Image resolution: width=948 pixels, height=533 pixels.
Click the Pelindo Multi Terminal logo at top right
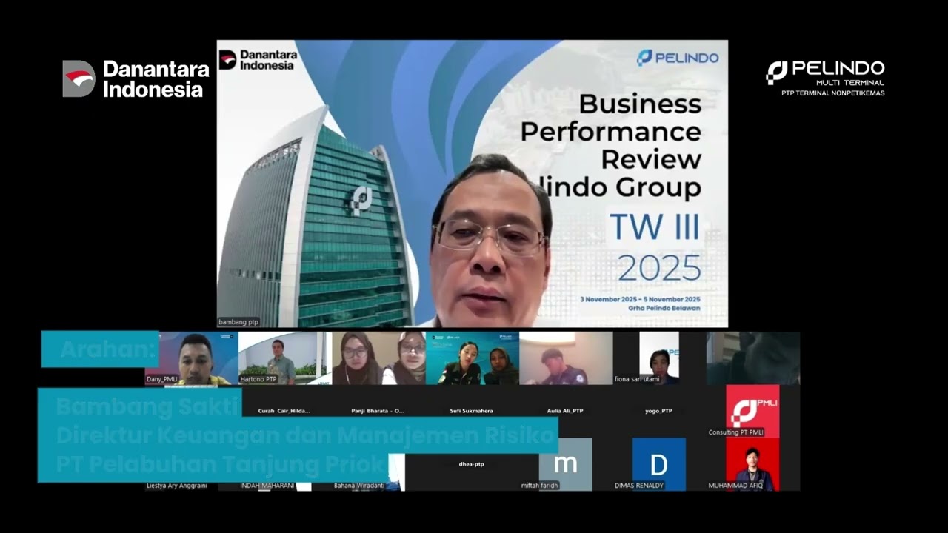point(825,78)
